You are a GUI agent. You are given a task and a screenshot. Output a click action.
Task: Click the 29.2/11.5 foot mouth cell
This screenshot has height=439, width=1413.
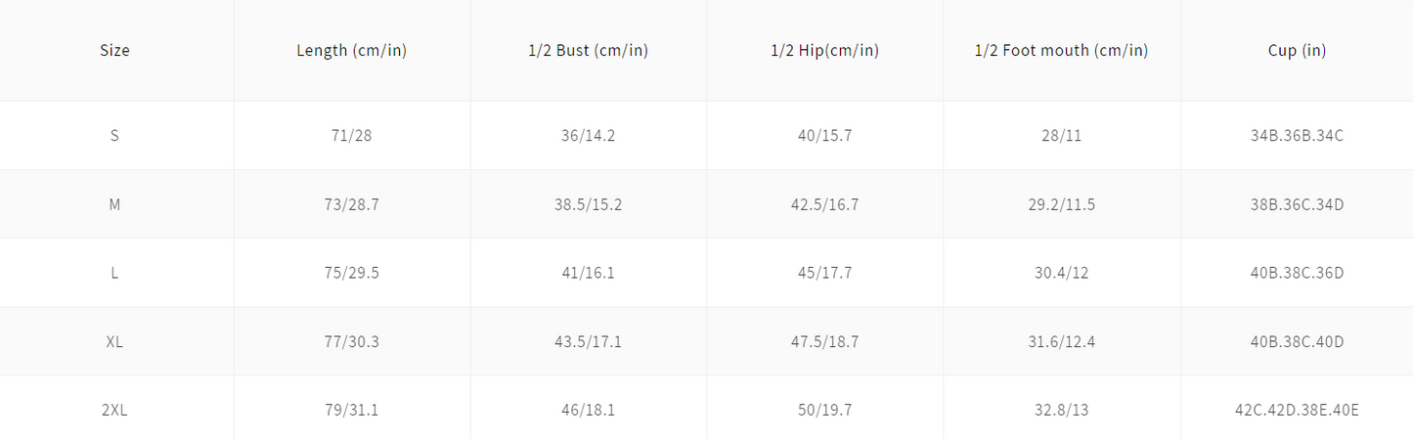tap(1061, 204)
